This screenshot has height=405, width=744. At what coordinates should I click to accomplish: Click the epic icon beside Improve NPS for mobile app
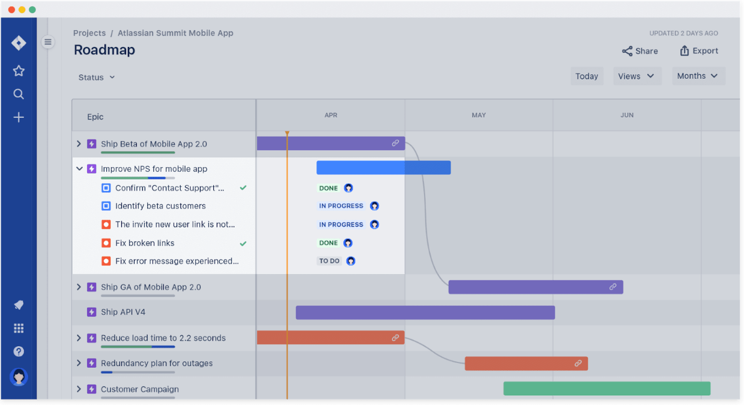click(92, 169)
